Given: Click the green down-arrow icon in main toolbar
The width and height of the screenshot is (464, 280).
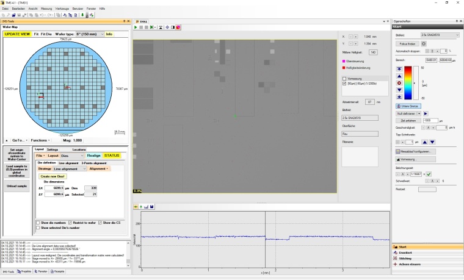Looking at the screenshot, I should [x=82, y=14].
